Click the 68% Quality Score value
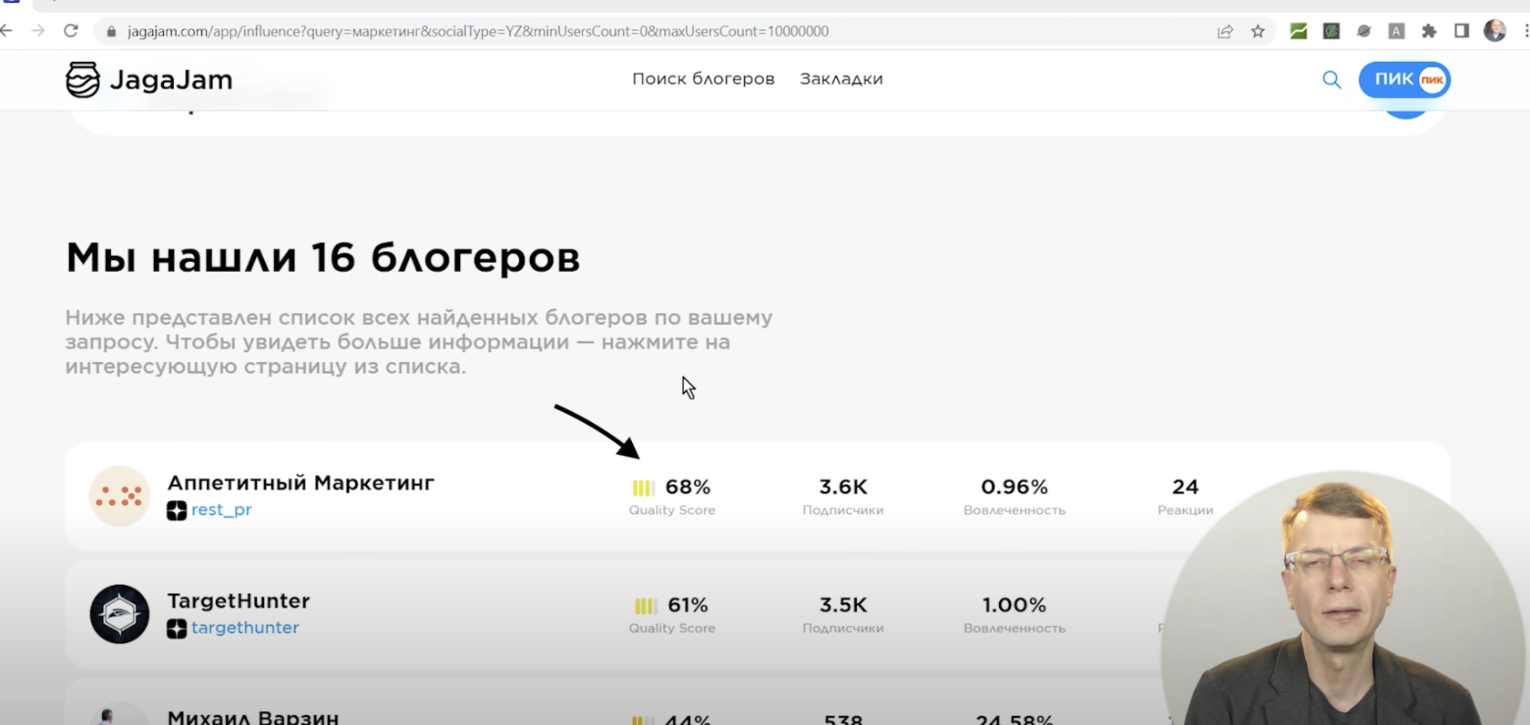The width and height of the screenshot is (1530, 725). (x=688, y=488)
